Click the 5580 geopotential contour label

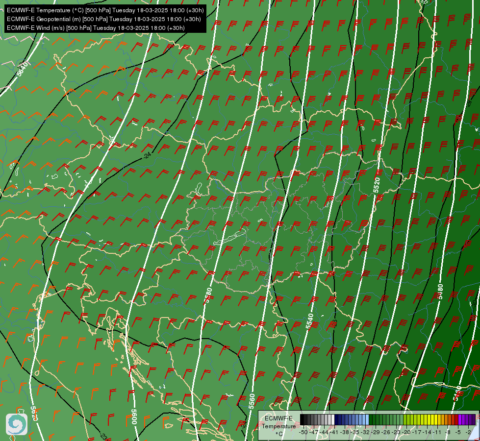[208, 295]
